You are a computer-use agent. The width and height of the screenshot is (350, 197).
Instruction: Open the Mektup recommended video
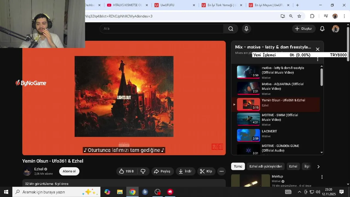(277, 176)
